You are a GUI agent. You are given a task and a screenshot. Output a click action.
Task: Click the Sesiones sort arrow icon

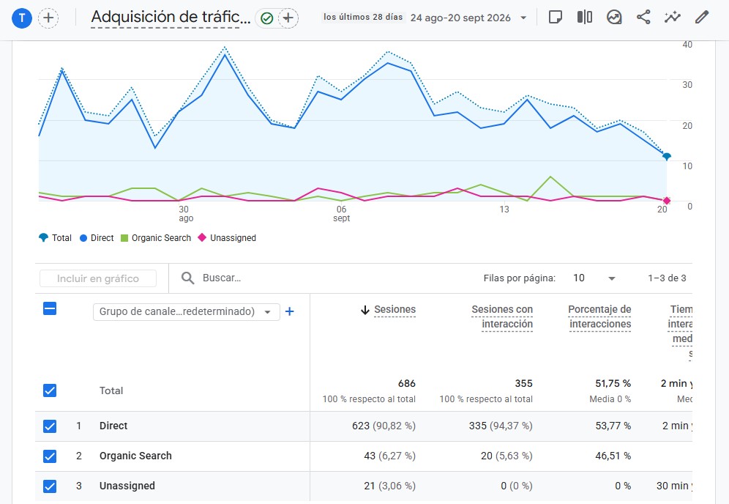365,310
